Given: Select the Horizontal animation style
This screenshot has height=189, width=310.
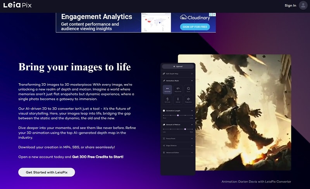Looking at the screenshot, I should pyautogui.click(x=167, y=89).
